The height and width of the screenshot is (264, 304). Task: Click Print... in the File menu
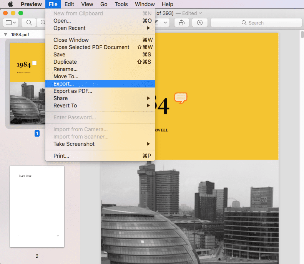(61, 156)
